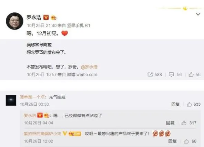Click the thumbs-up icon with 60 likes
Screen dimensions: 204x147
(186, 141)
